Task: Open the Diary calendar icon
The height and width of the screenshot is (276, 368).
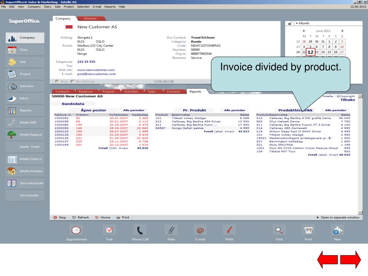Action: pos(12,50)
